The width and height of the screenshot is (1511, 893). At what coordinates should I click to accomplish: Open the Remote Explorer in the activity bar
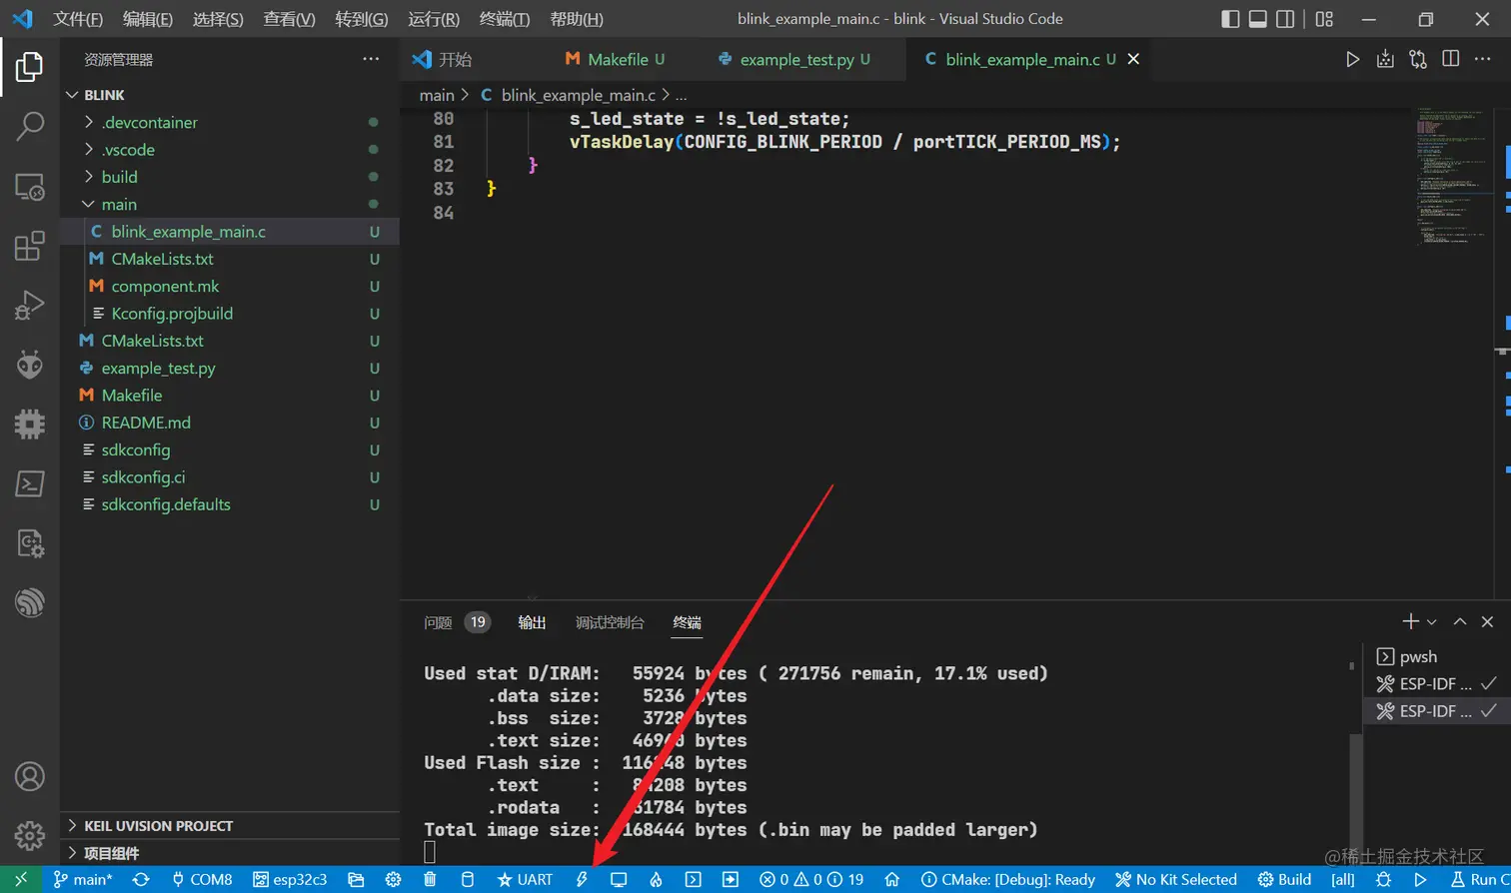[30, 187]
